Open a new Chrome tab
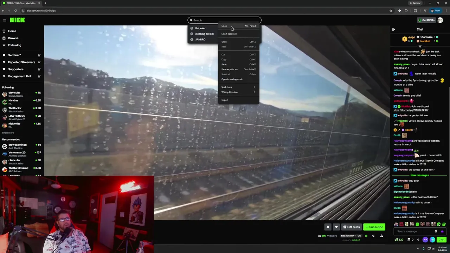This screenshot has height=253, width=450. (x=45, y=3)
